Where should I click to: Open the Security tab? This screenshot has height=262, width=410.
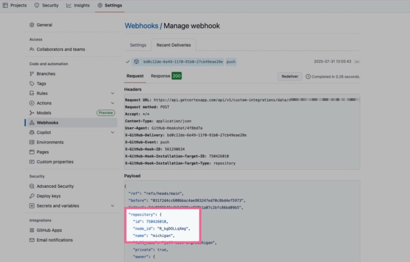pos(46,5)
